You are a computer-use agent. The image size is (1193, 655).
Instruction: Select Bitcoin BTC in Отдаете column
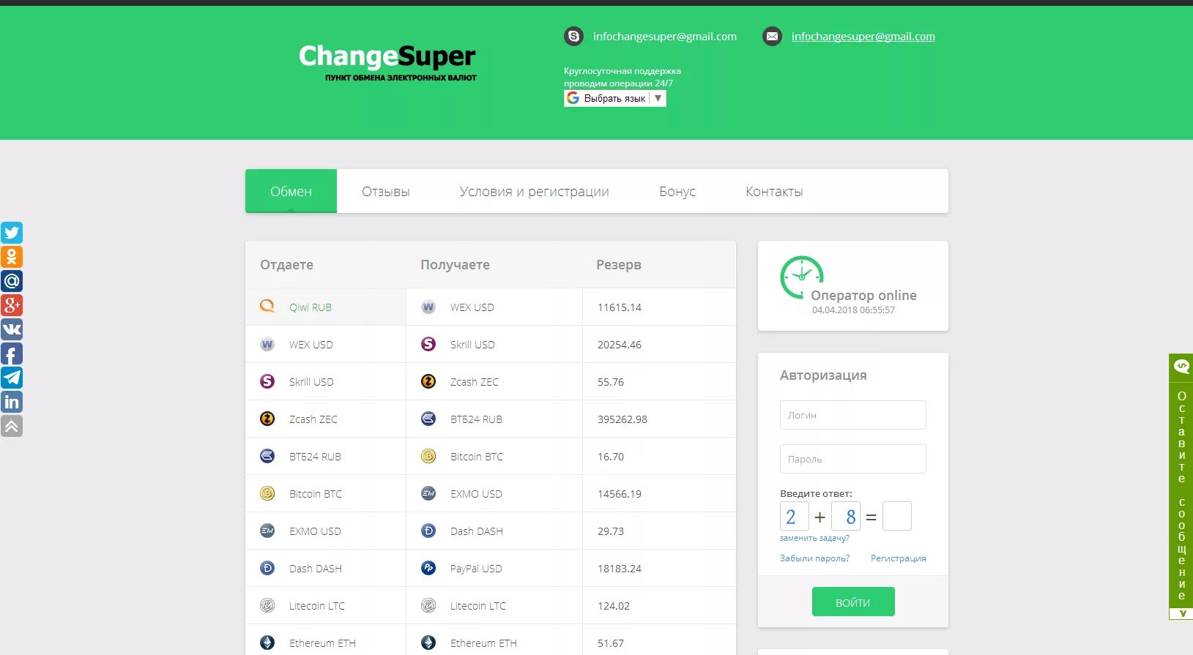tap(326, 493)
